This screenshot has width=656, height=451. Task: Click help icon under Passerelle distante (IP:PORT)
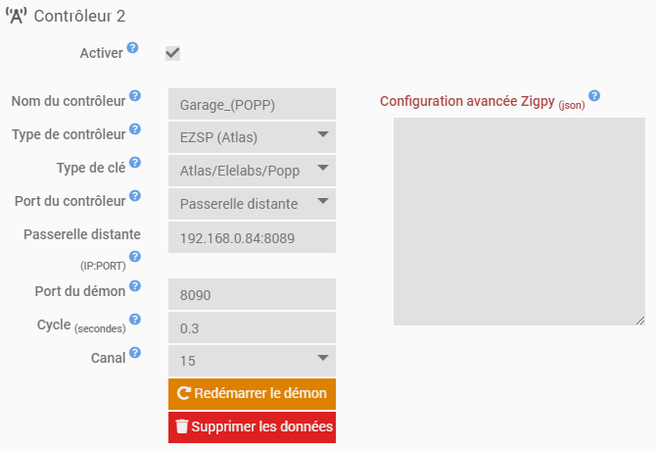(135, 257)
